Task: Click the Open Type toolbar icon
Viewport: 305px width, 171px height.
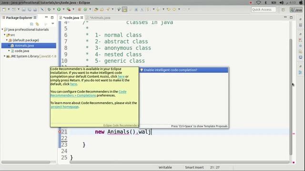Action: 96,9
